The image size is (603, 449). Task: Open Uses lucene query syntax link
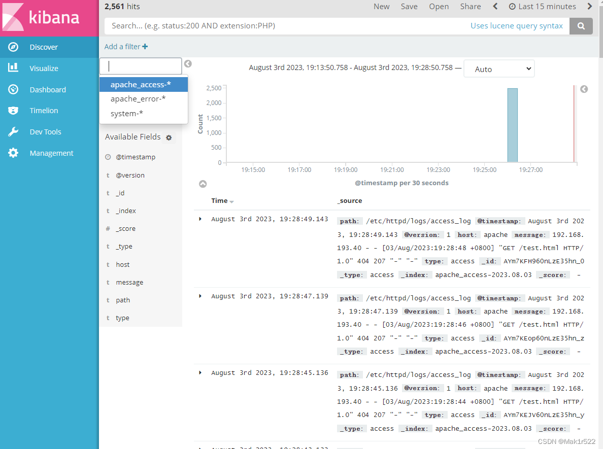pyautogui.click(x=517, y=26)
